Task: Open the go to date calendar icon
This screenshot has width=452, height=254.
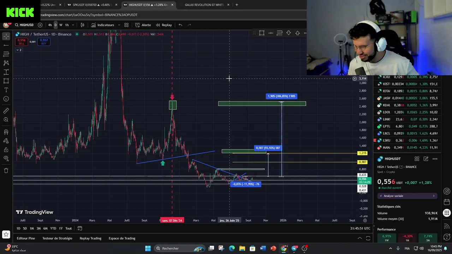Action: point(80,228)
